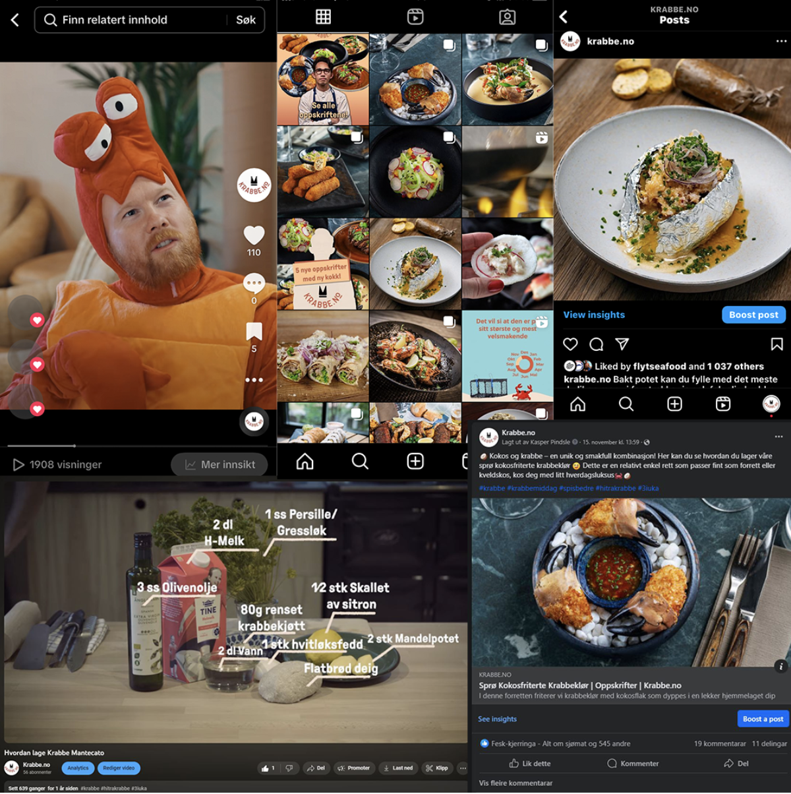Click 'Del' on the Facebook post
791x794 pixels.
(736, 764)
